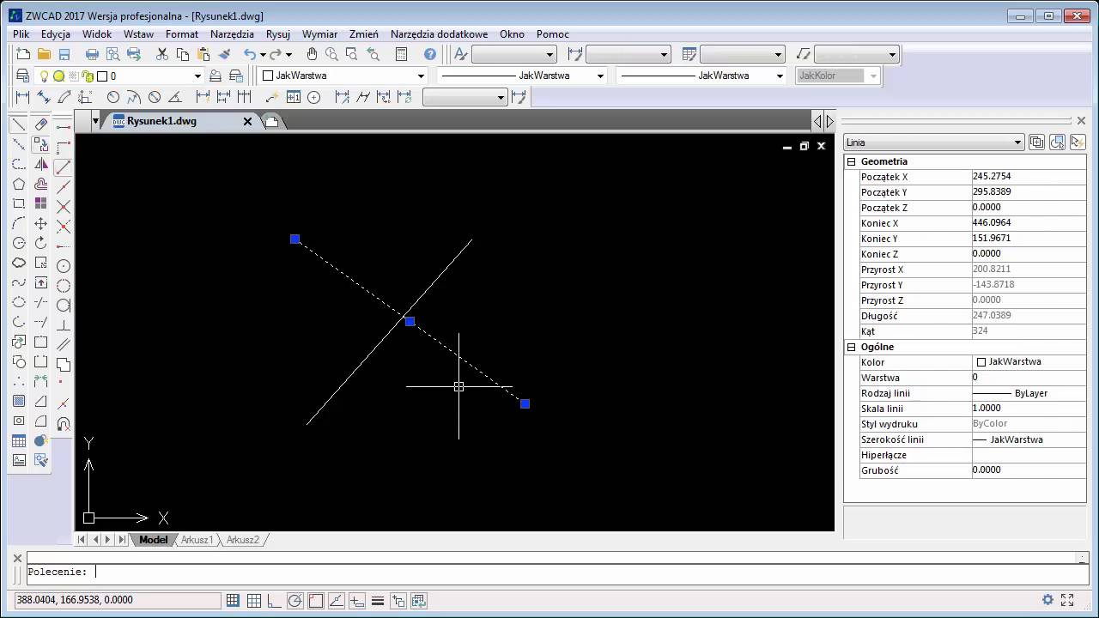This screenshot has width=1099, height=618.
Task: Select the Rotate modify tool
Action: pyautogui.click(x=40, y=243)
